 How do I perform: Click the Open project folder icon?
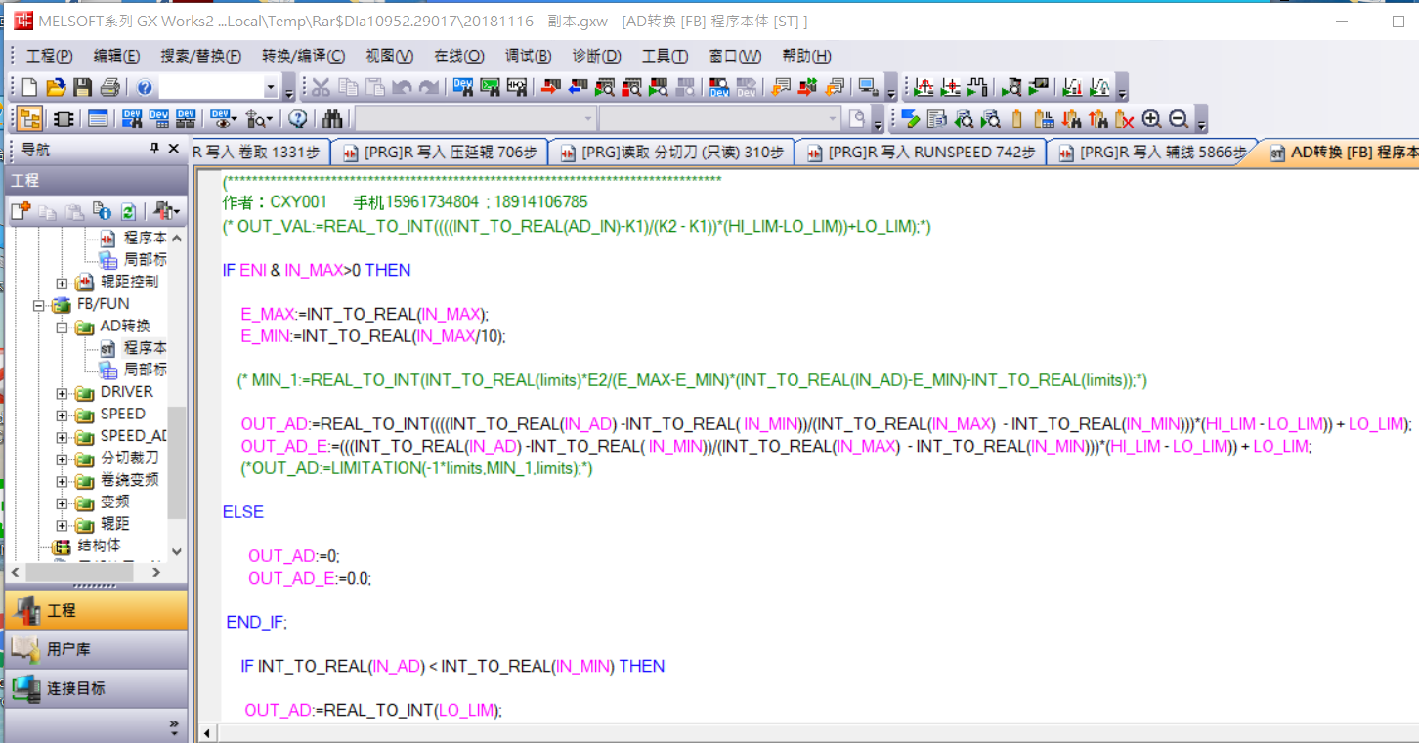[57, 88]
